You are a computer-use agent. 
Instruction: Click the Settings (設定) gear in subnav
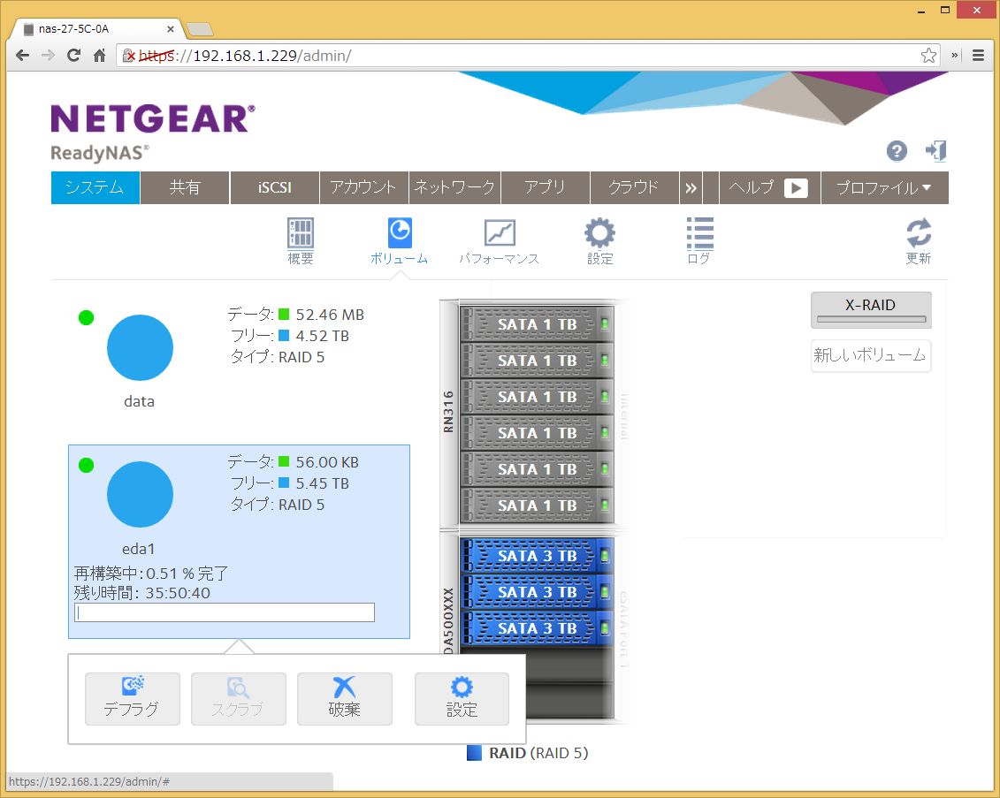point(599,234)
